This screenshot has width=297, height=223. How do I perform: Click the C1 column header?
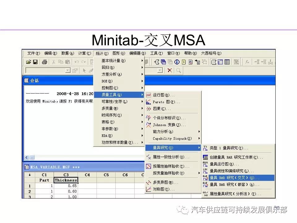pyautogui.click(x=44, y=175)
